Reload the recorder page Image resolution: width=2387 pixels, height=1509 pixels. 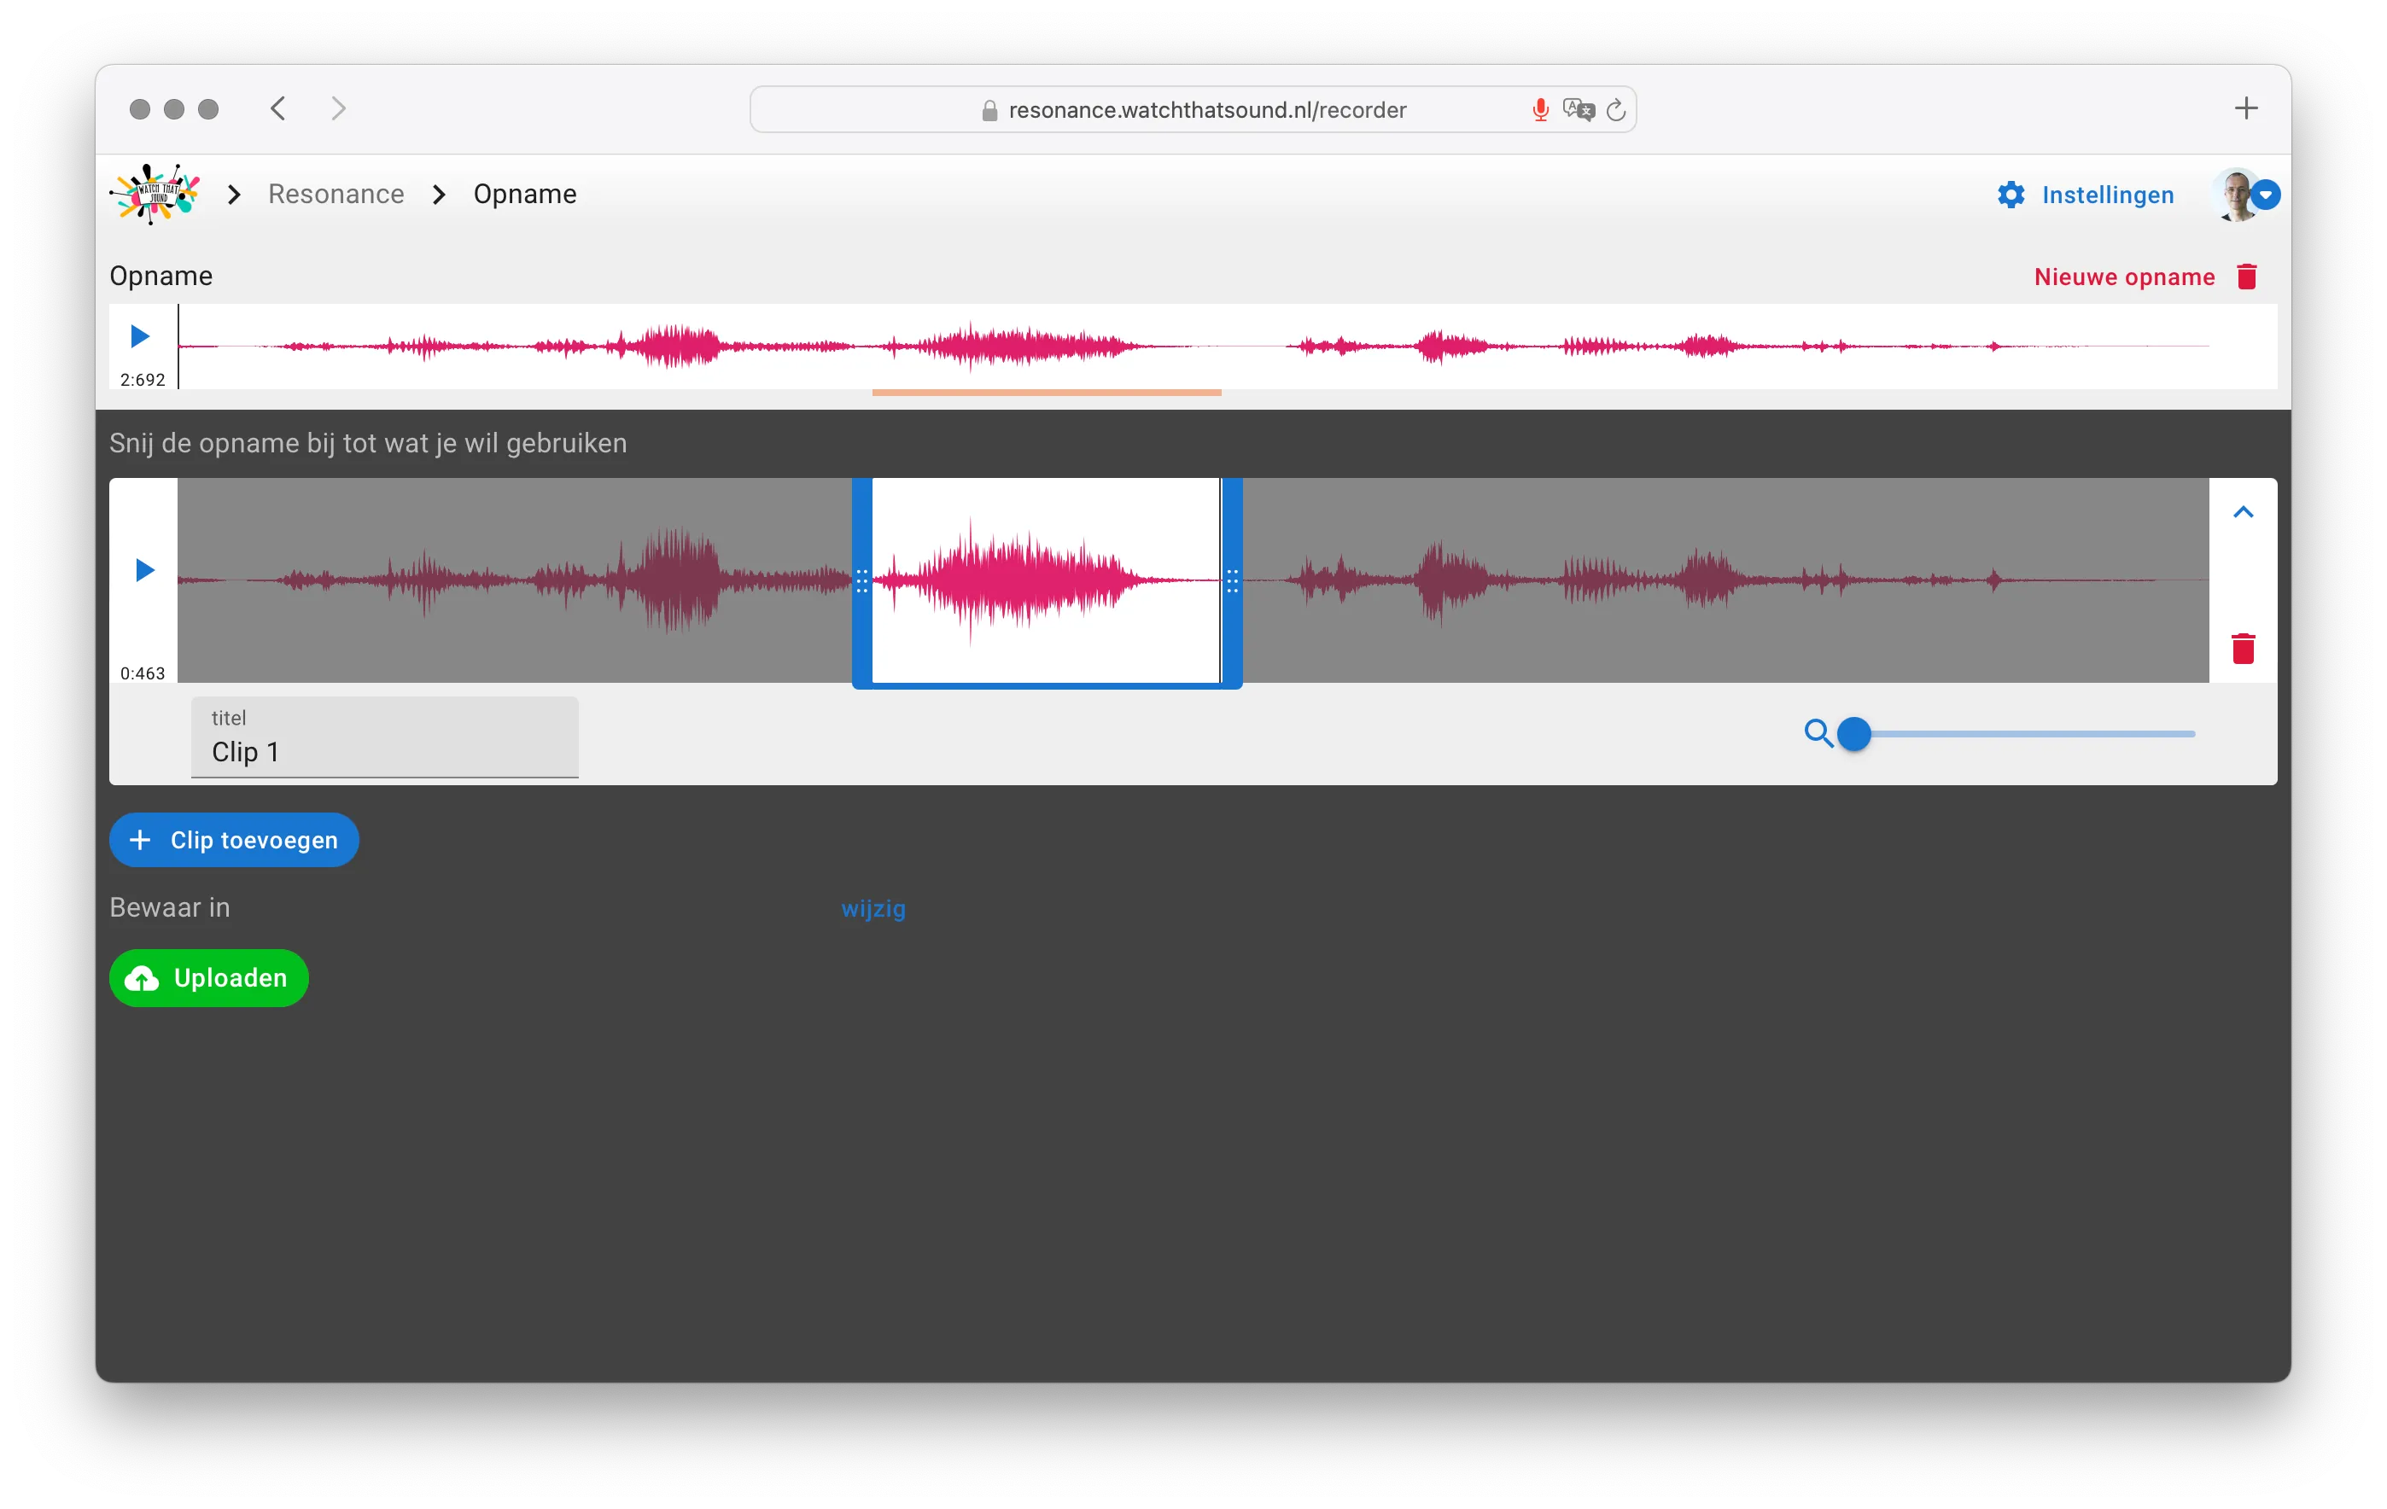coord(1616,109)
